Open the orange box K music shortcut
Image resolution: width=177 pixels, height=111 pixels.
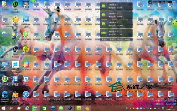[15, 94]
